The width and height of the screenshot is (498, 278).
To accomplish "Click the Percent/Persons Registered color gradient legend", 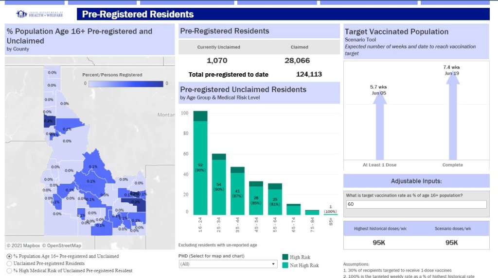I will point(125,83).
